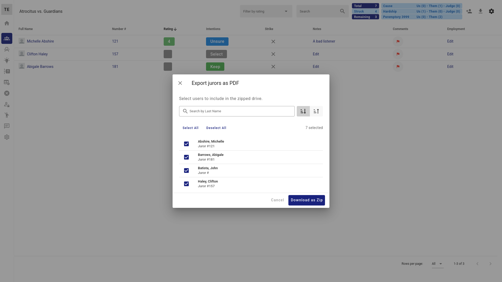Open the home icon in sidebar
This screenshot has width=502, height=282.
[x=7, y=23]
